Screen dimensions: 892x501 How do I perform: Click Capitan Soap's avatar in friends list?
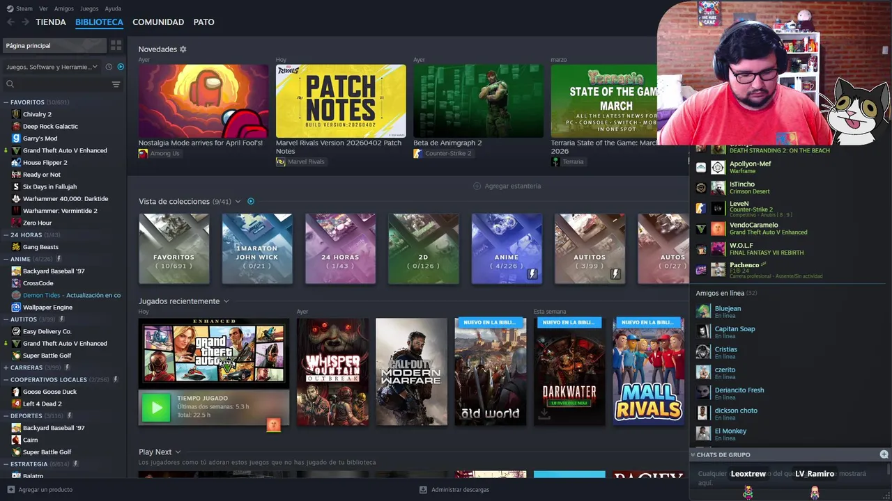(x=704, y=332)
